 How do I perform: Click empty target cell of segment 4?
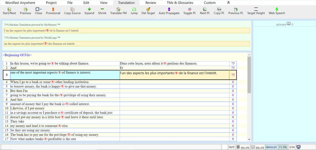(x=174, y=82)
